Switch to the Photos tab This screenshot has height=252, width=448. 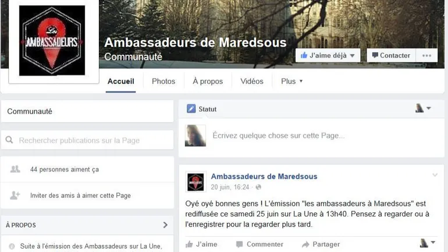click(x=163, y=81)
